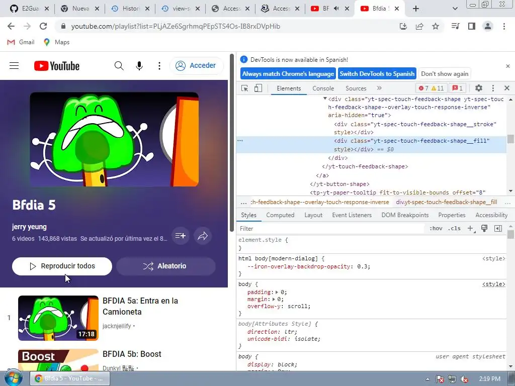Mute audio on the BF tab speaker icon

(x=336, y=9)
